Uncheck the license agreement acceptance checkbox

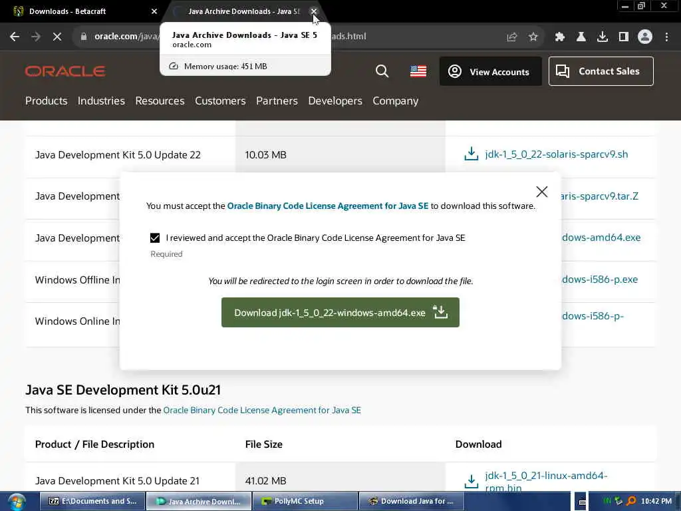tap(154, 238)
